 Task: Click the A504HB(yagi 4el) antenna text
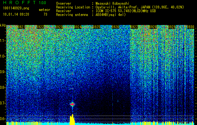point(111,15)
